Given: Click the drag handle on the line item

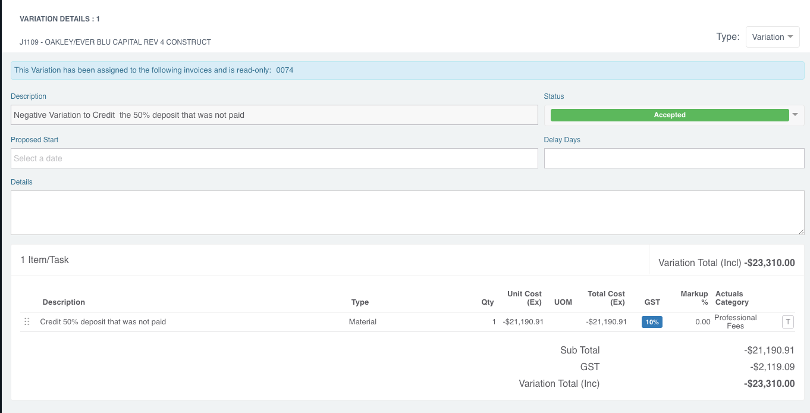Looking at the screenshot, I should [27, 322].
